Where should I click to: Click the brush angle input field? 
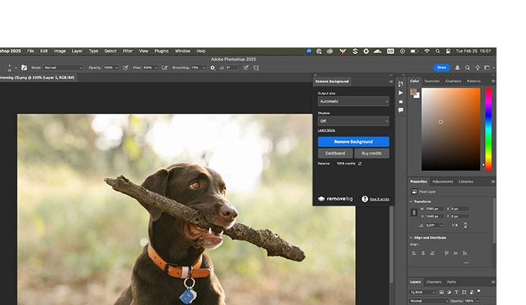[231, 68]
